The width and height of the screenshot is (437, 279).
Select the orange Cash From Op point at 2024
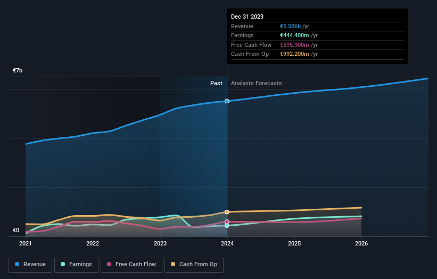(x=227, y=212)
